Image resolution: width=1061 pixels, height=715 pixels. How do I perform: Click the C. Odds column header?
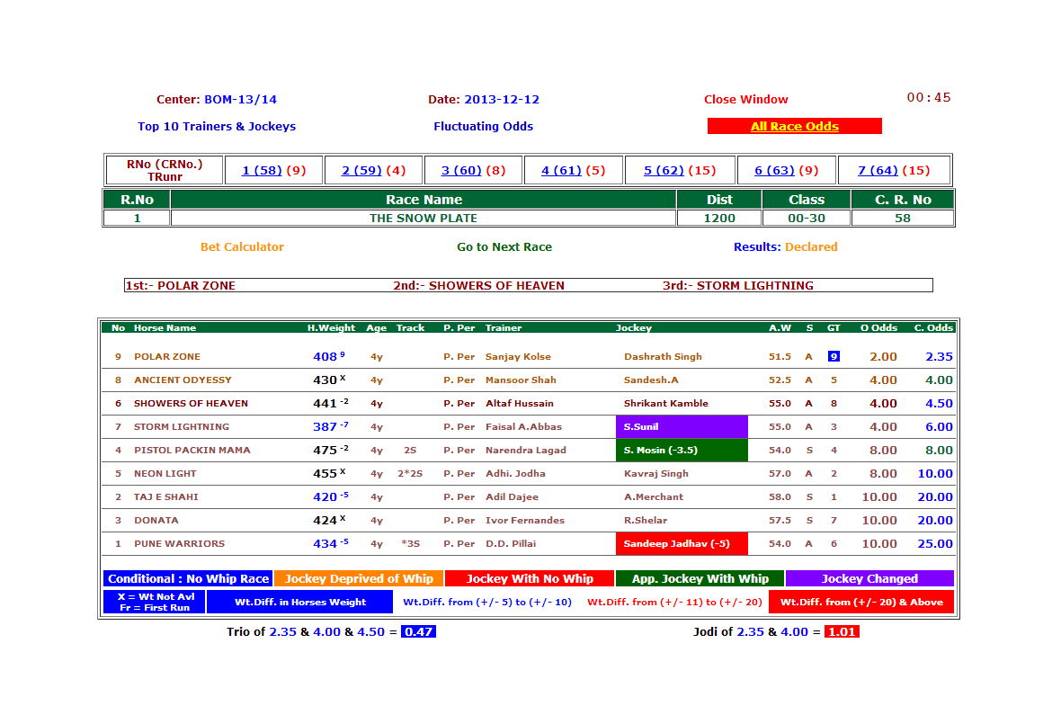point(934,327)
